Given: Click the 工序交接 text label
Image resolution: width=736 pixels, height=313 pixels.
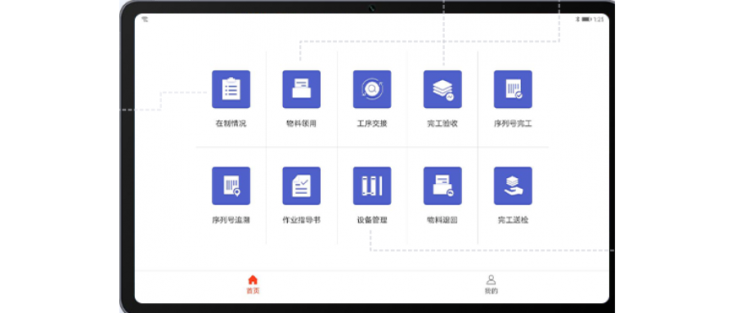Looking at the screenshot, I should (x=372, y=124).
